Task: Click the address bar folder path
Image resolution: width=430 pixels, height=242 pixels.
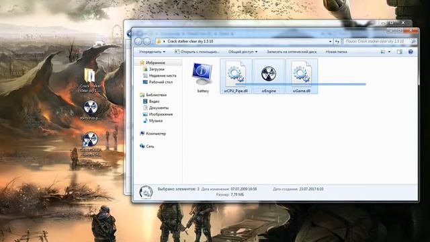Action: click(x=190, y=41)
